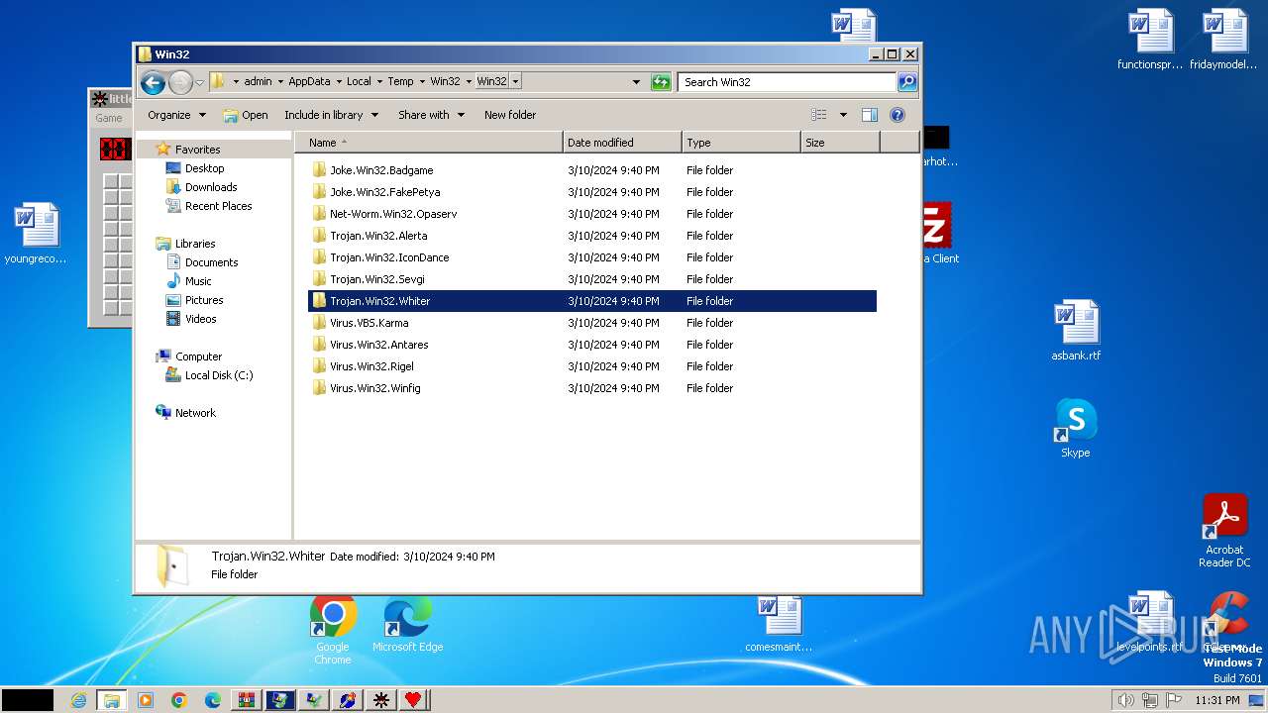Open the recent pages dropdown beside Forward

[x=199, y=82]
